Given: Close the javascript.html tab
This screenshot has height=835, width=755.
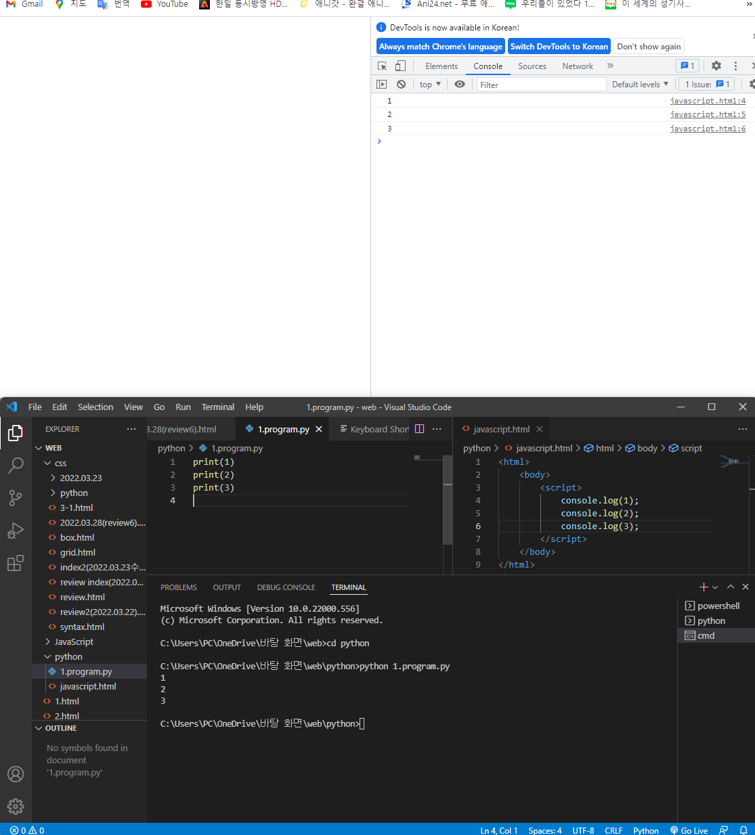Looking at the screenshot, I should coord(540,429).
